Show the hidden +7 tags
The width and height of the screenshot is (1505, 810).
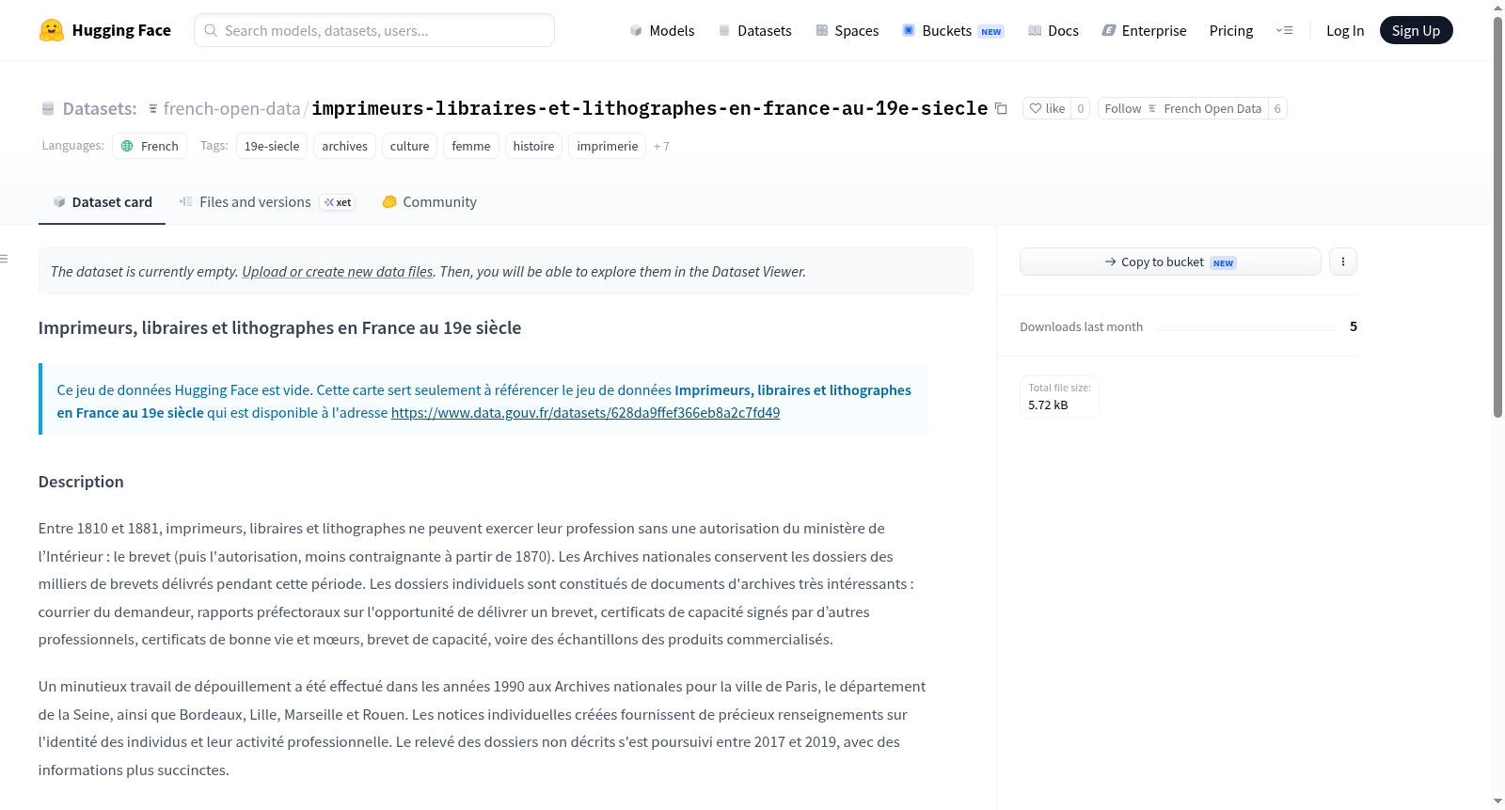[x=661, y=147]
